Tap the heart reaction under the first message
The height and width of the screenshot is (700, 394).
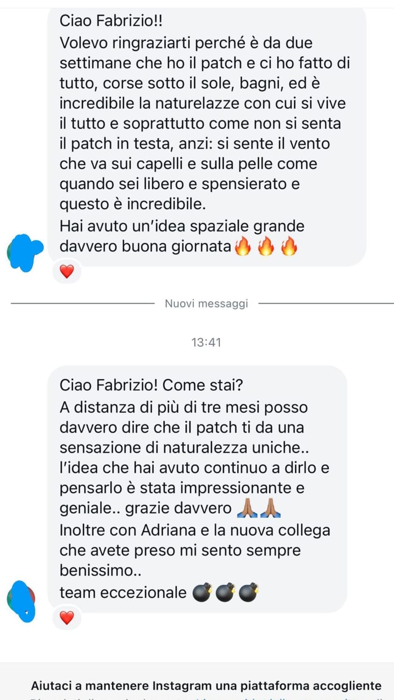pos(67,272)
